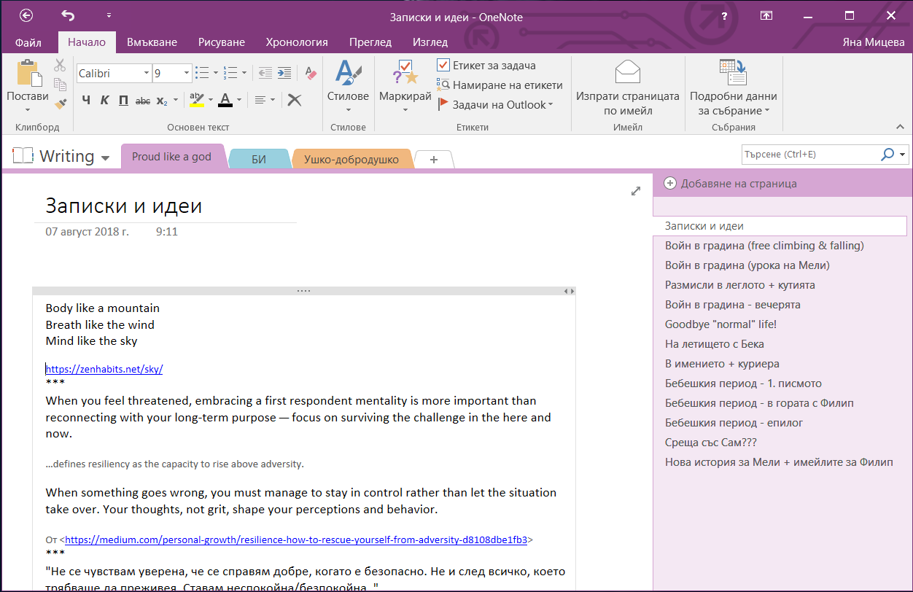Select the Format Painter brush icon
This screenshot has width=913, height=592.
tap(61, 104)
